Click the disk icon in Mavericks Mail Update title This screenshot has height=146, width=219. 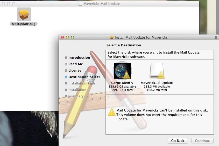[80, 4]
